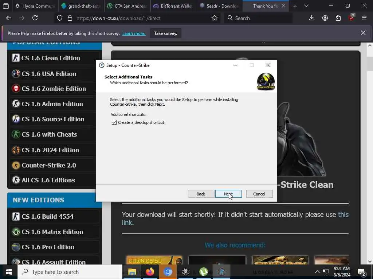Close the Thank You tab
Viewport: 373px width, 279px height.
283,6
